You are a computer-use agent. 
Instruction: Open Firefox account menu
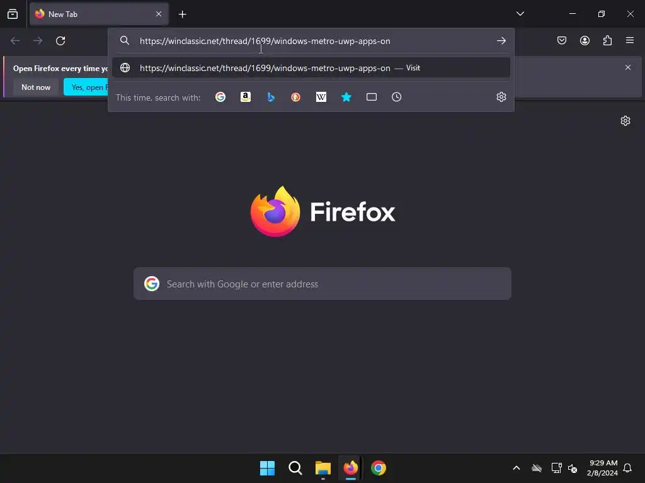pyautogui.click(x=585, y=40)
